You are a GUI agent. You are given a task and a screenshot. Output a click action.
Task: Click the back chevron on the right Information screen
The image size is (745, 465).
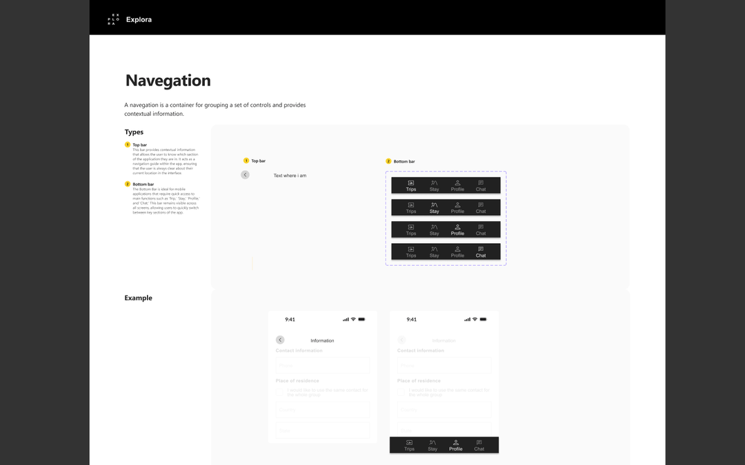click(401, 340)
